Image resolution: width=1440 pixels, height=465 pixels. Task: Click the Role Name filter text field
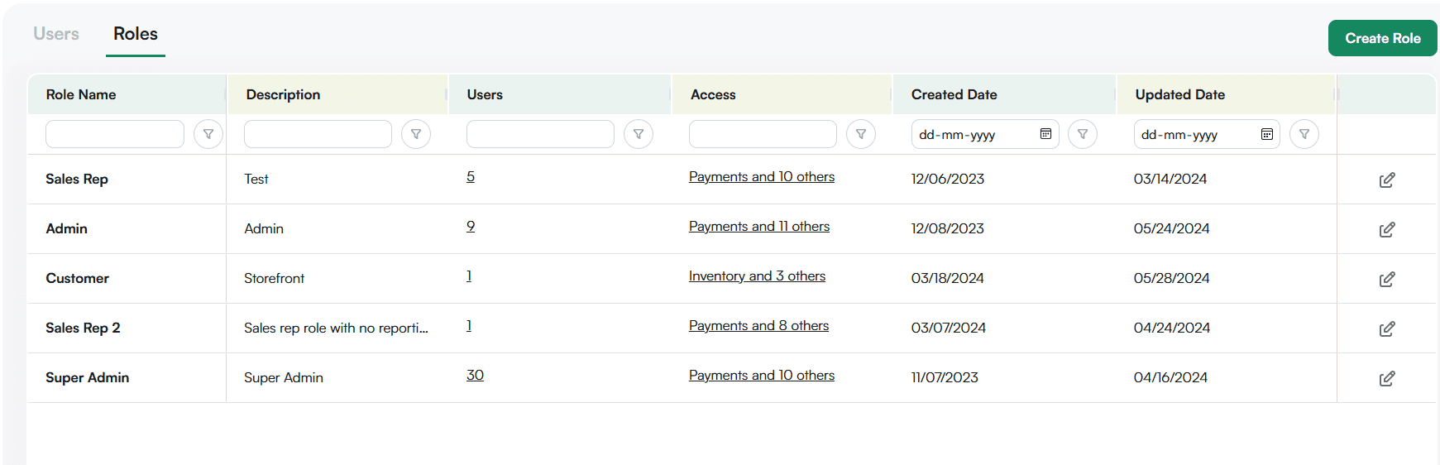click(x=115, y=134)
